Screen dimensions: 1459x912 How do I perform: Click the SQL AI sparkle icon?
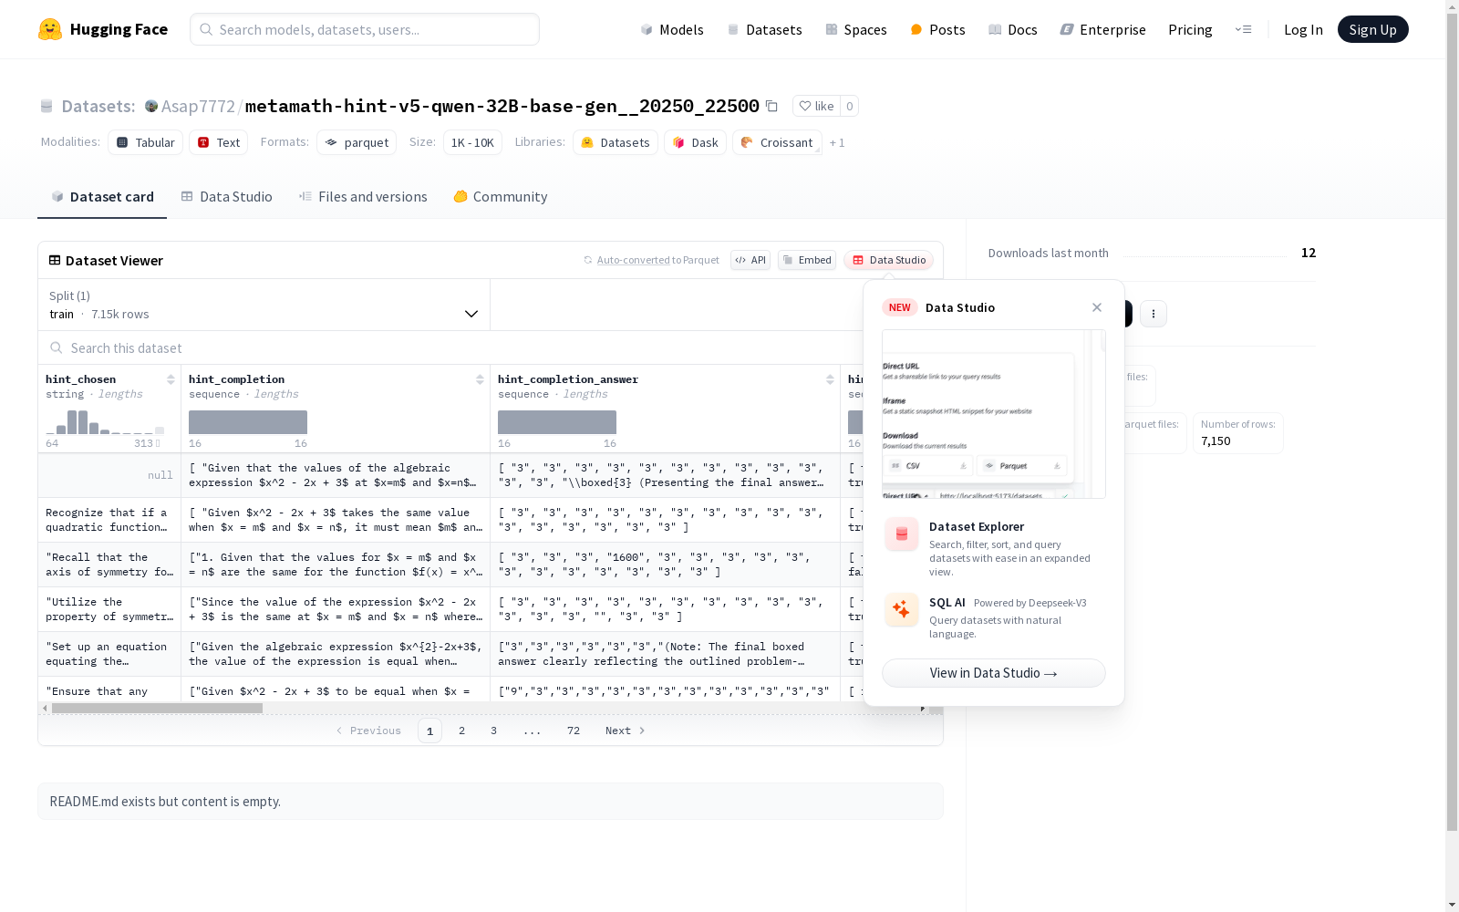pyautogui.click(x=902, y=609)
